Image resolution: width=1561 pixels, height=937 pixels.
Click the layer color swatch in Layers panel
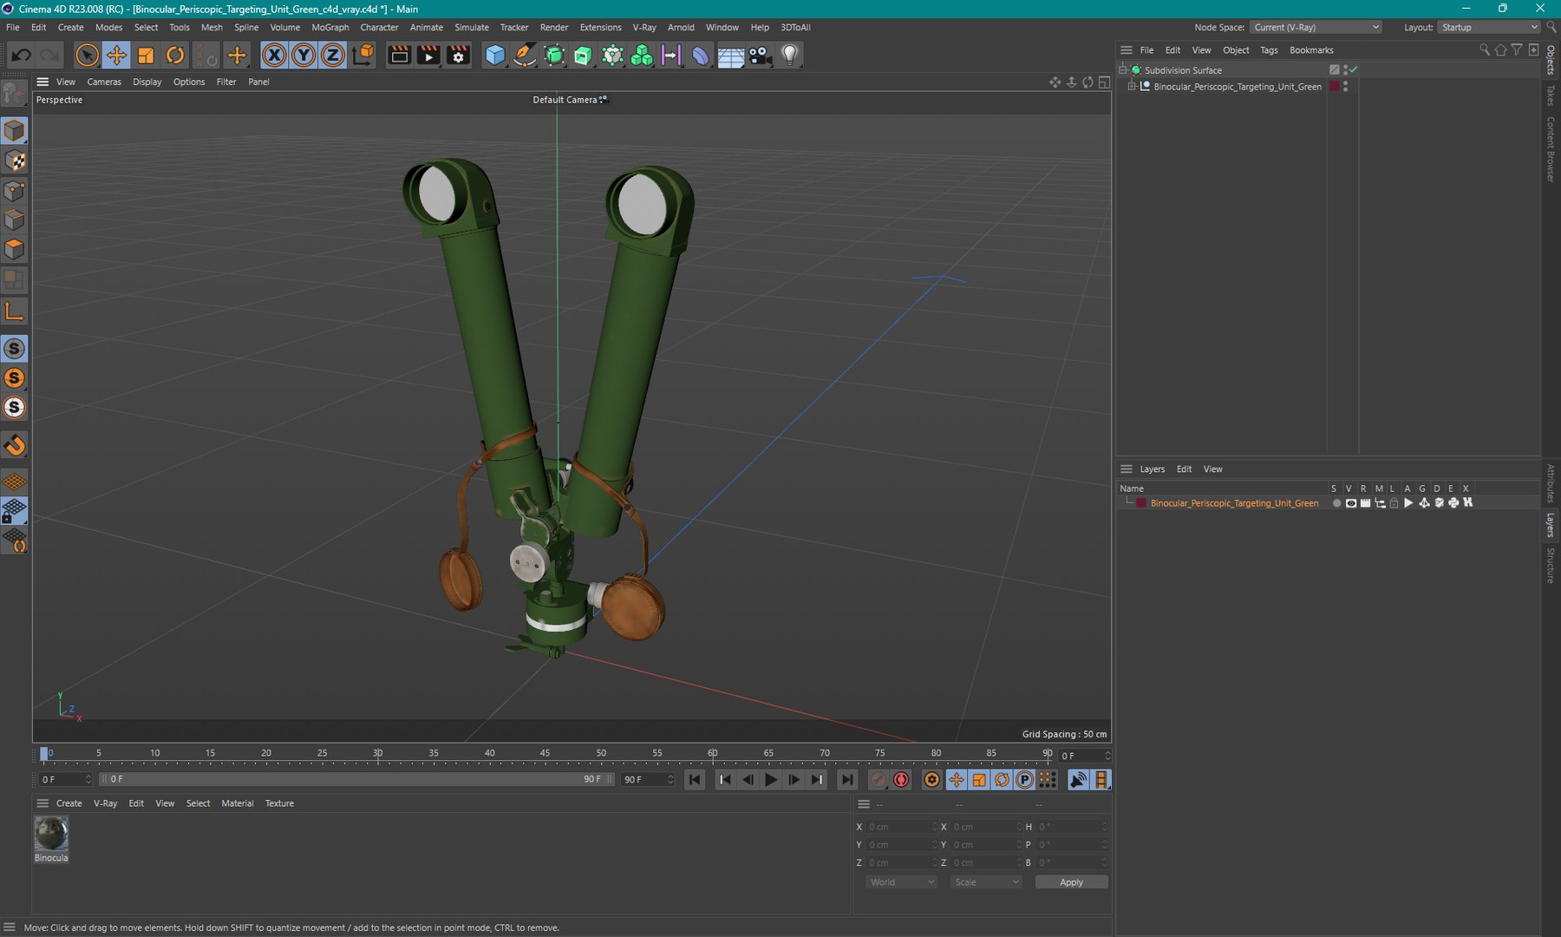(1141, 503)
